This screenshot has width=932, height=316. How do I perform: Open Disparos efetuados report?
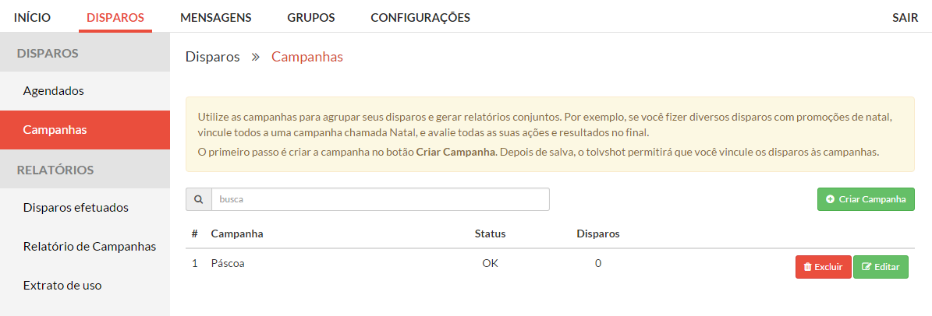[85, 208]
